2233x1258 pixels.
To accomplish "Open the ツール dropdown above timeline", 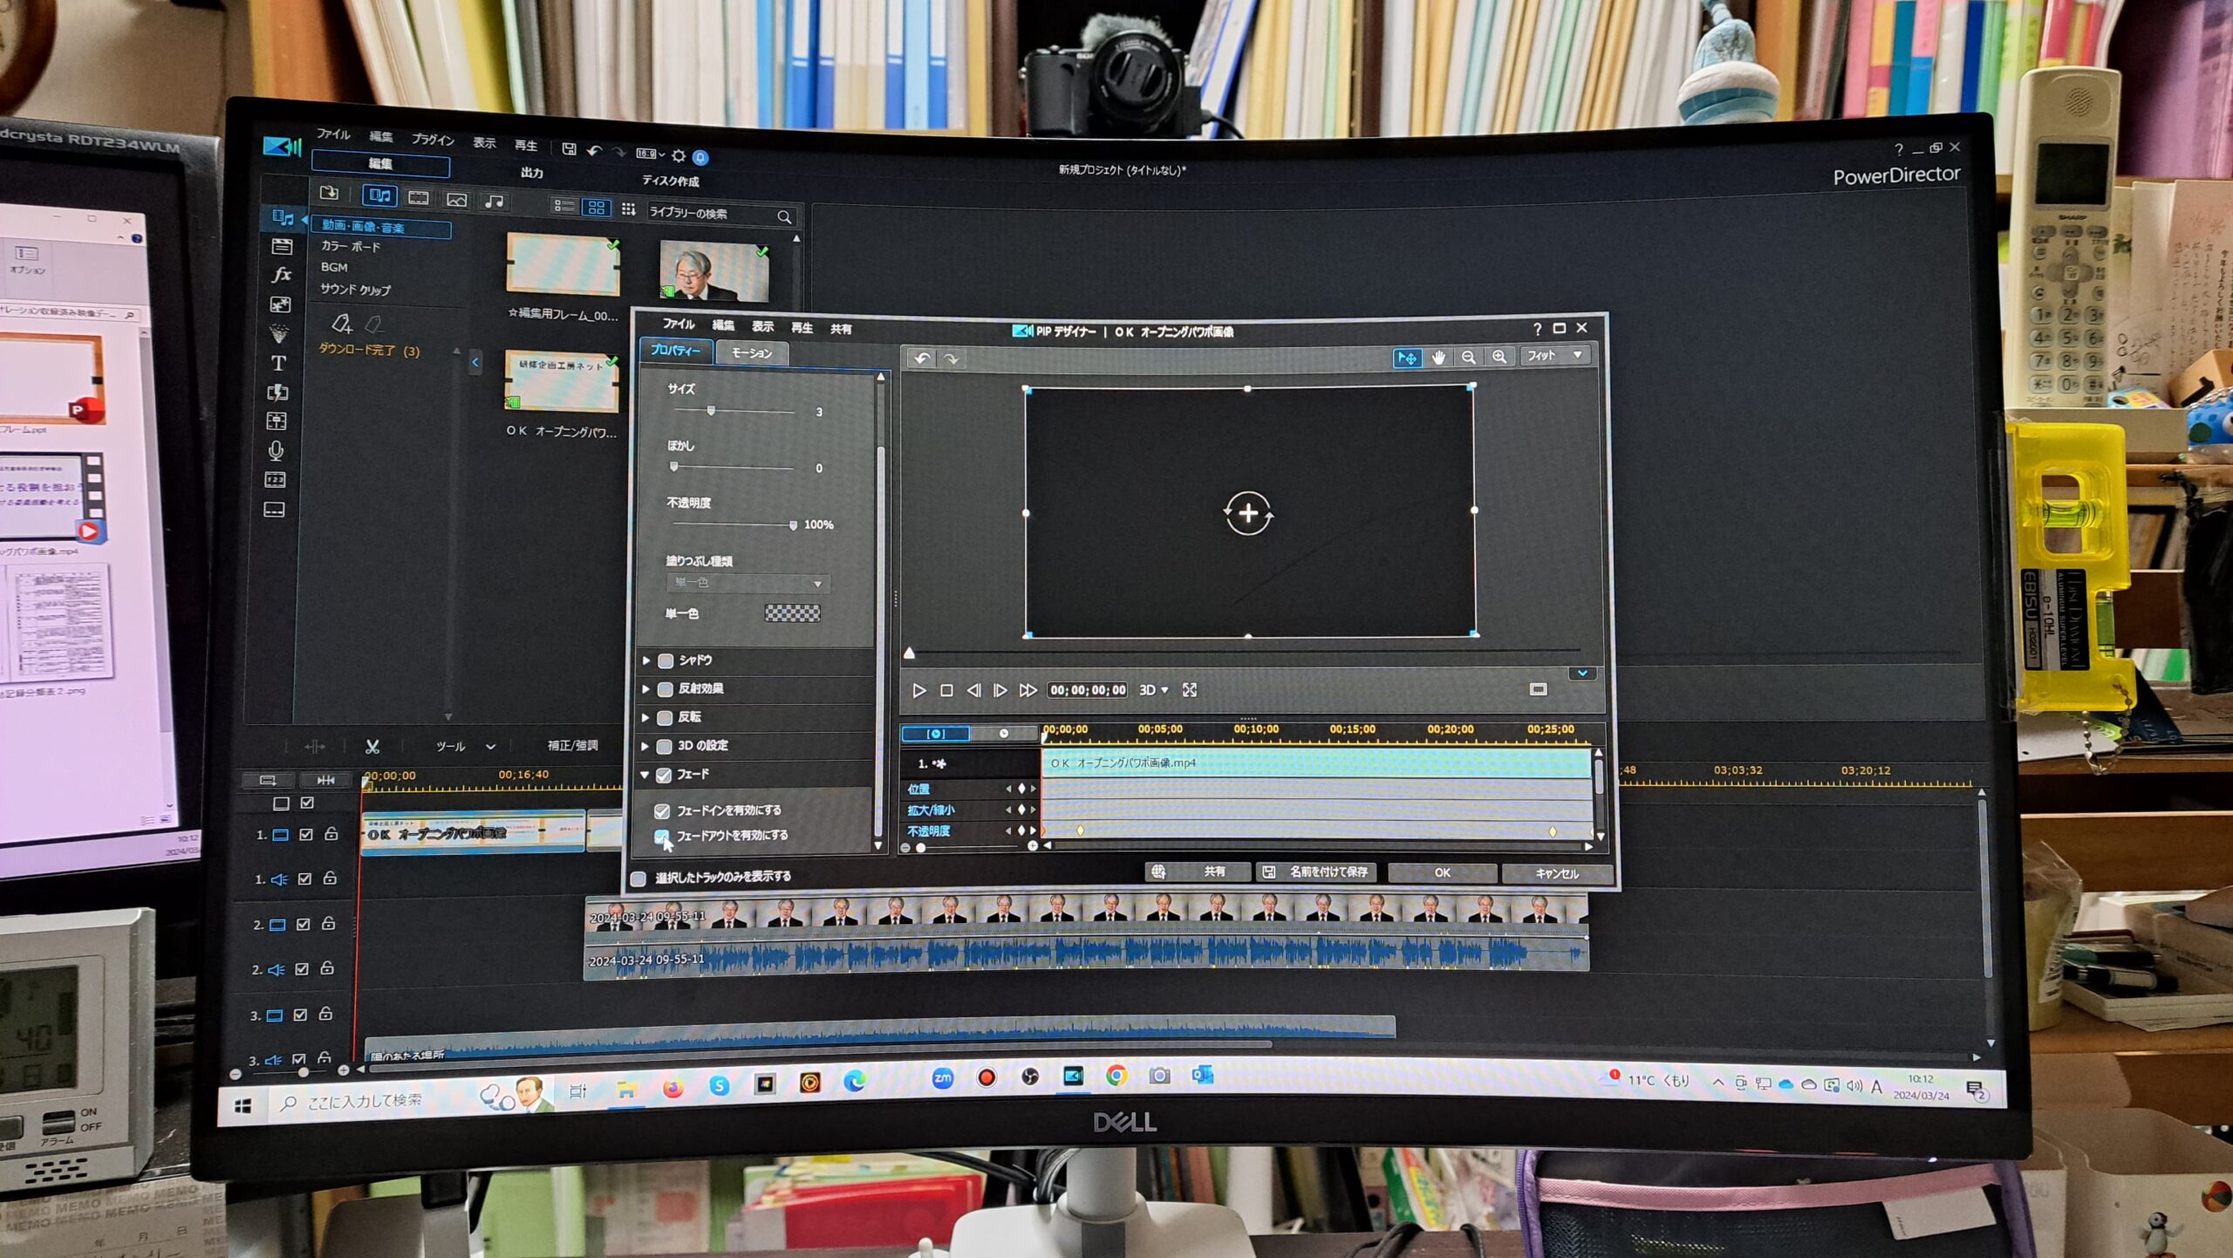I will pyautogui.click(x=466, y=747).
